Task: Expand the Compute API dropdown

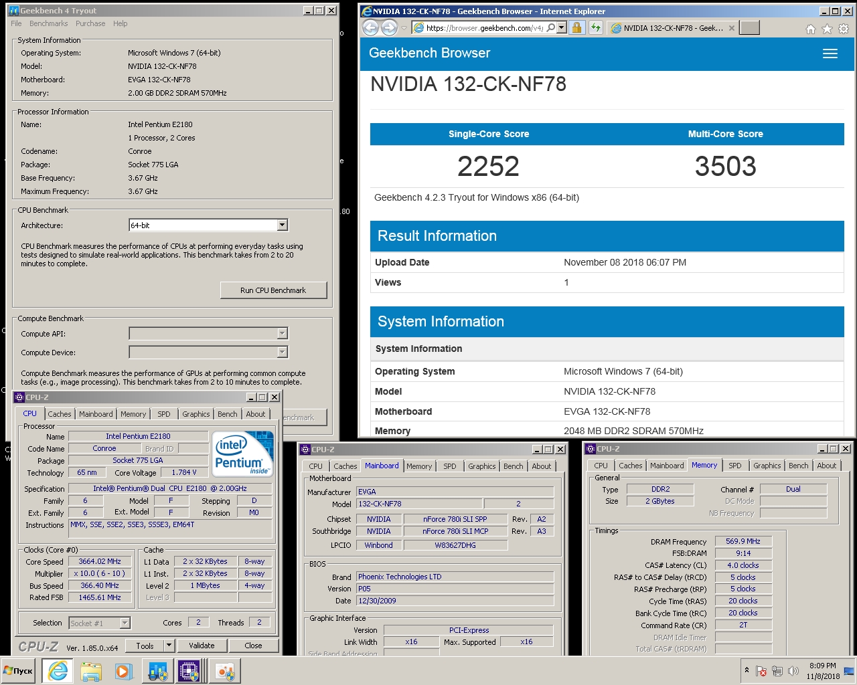Action: pyautogui.click(x=282, y=333)
